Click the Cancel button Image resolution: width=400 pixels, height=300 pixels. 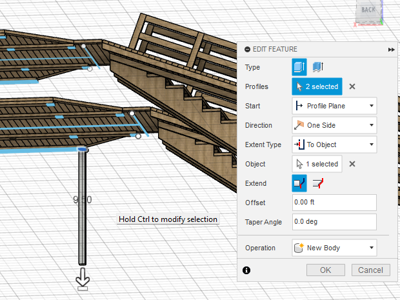(x=371, y=270)
